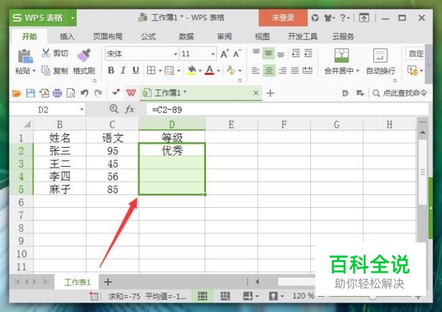Apply the yellow fill color bucket

(192, 70)
